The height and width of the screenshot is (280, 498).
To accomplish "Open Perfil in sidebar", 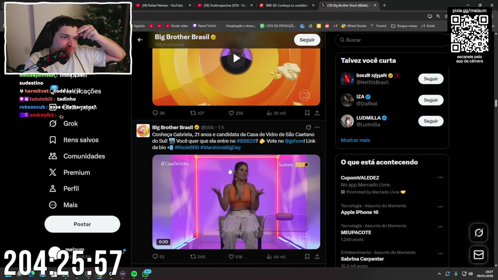I will pyautogui.click(x=64, y=189).
